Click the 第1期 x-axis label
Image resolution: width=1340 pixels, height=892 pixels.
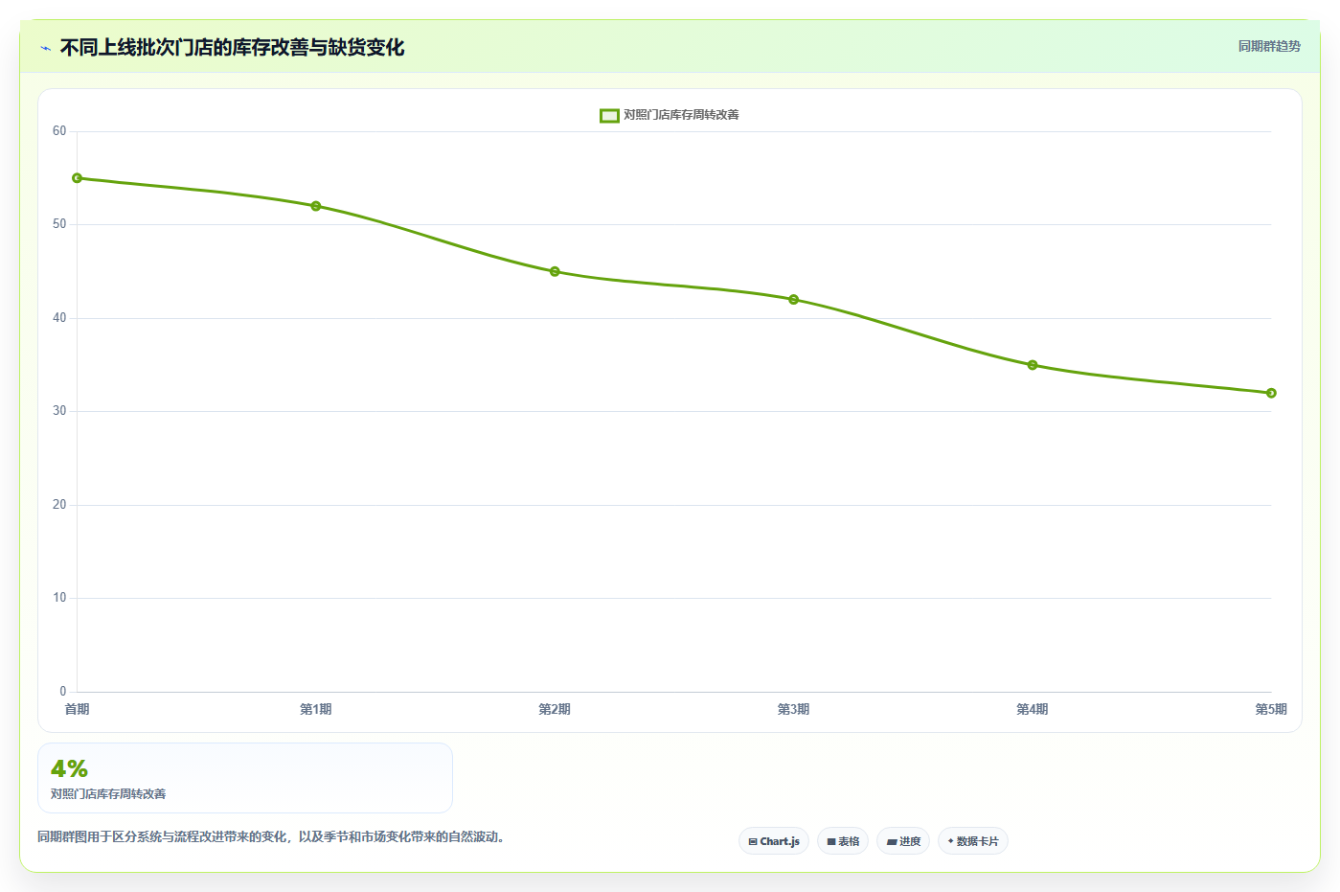[x=316, y=709]
